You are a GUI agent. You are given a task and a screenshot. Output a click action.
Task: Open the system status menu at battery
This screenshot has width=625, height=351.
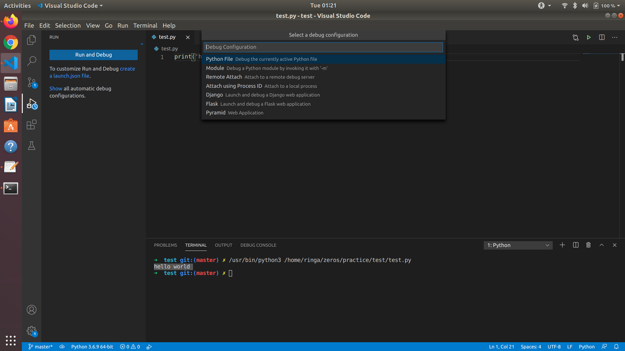pos(607,5)
